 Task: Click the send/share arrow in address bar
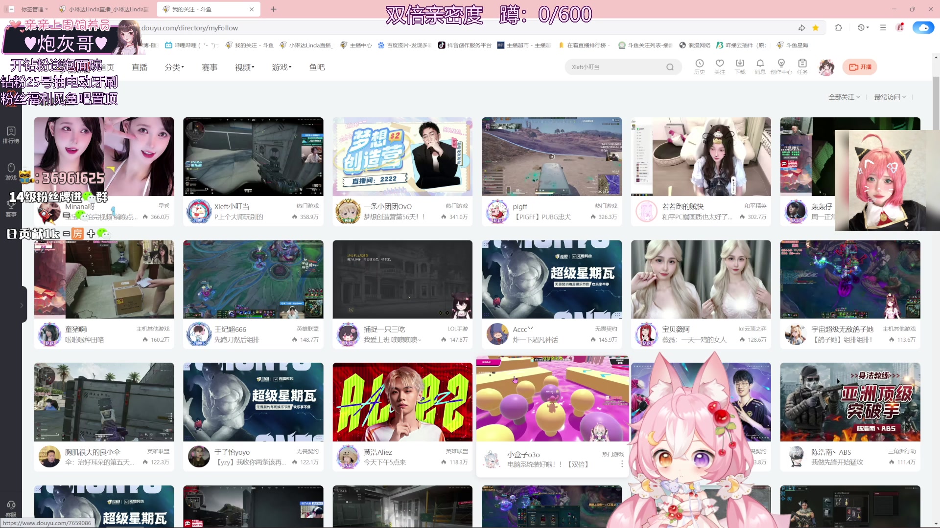point(801,28)
